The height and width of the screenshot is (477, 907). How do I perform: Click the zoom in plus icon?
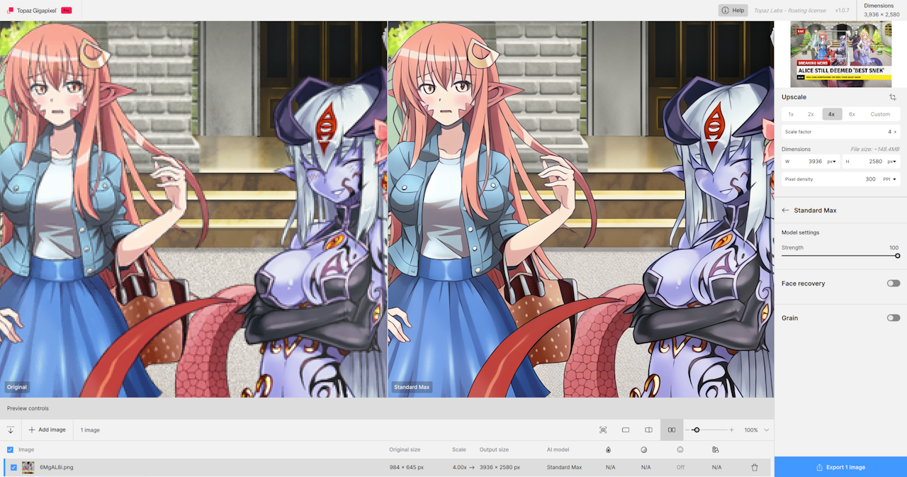click(x=731, y=430)
